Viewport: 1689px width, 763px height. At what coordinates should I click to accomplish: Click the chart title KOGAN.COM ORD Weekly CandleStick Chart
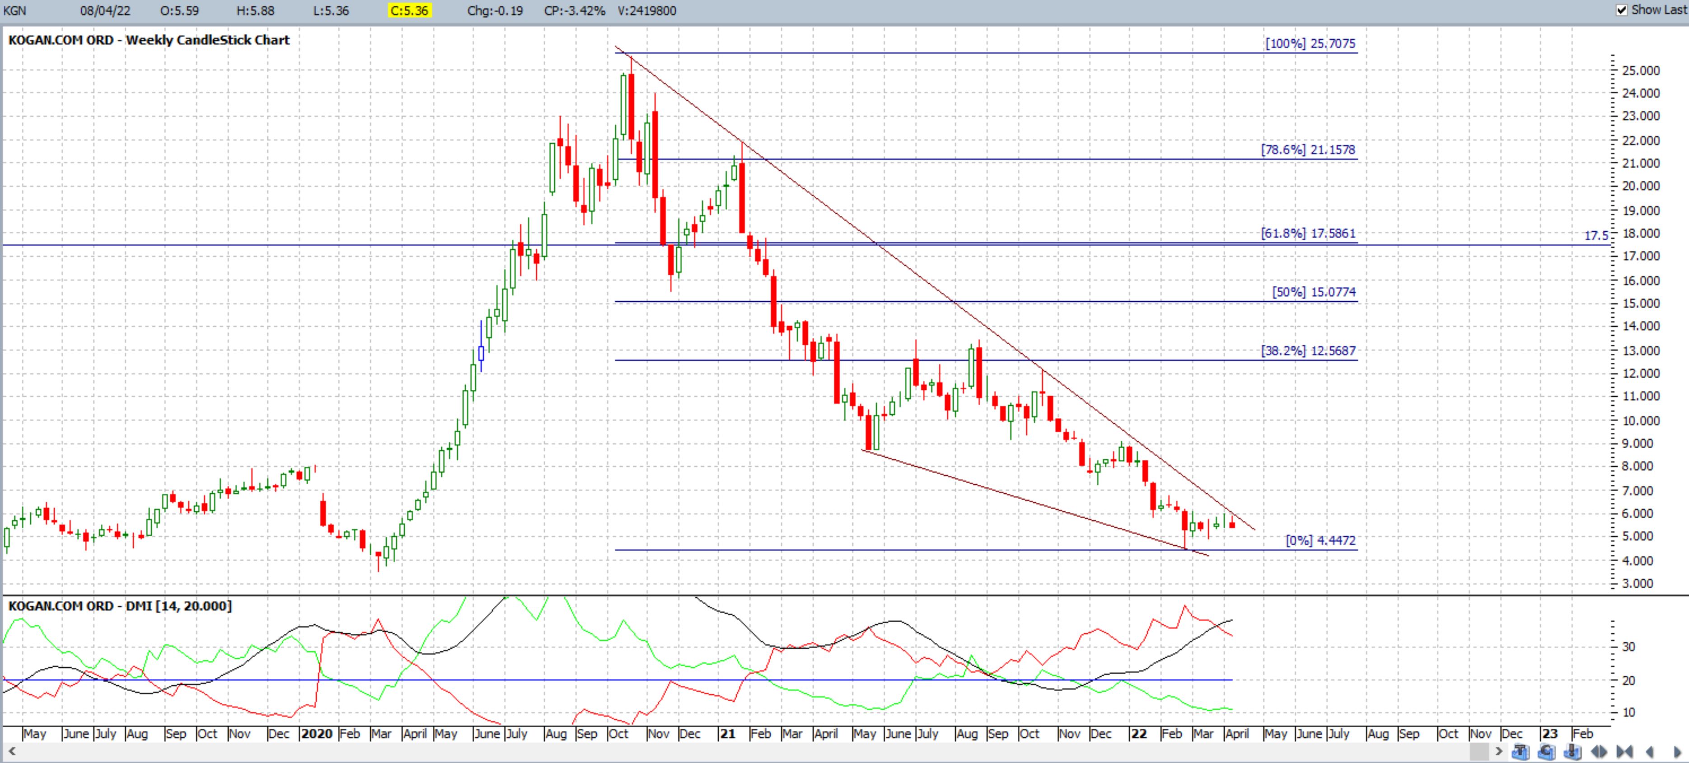149,40
